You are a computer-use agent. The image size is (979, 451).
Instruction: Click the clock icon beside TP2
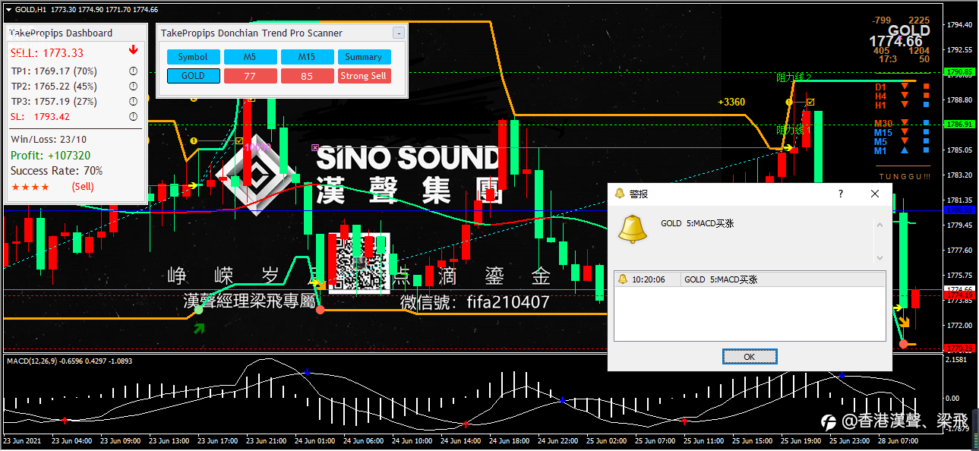tap(133, 87)
